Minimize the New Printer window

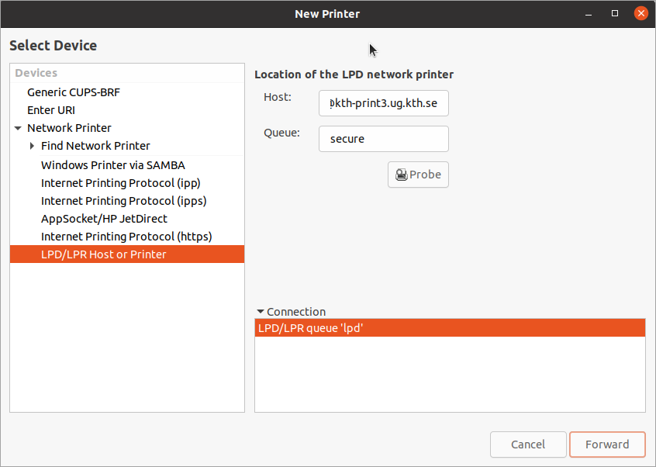pos(590,13)
